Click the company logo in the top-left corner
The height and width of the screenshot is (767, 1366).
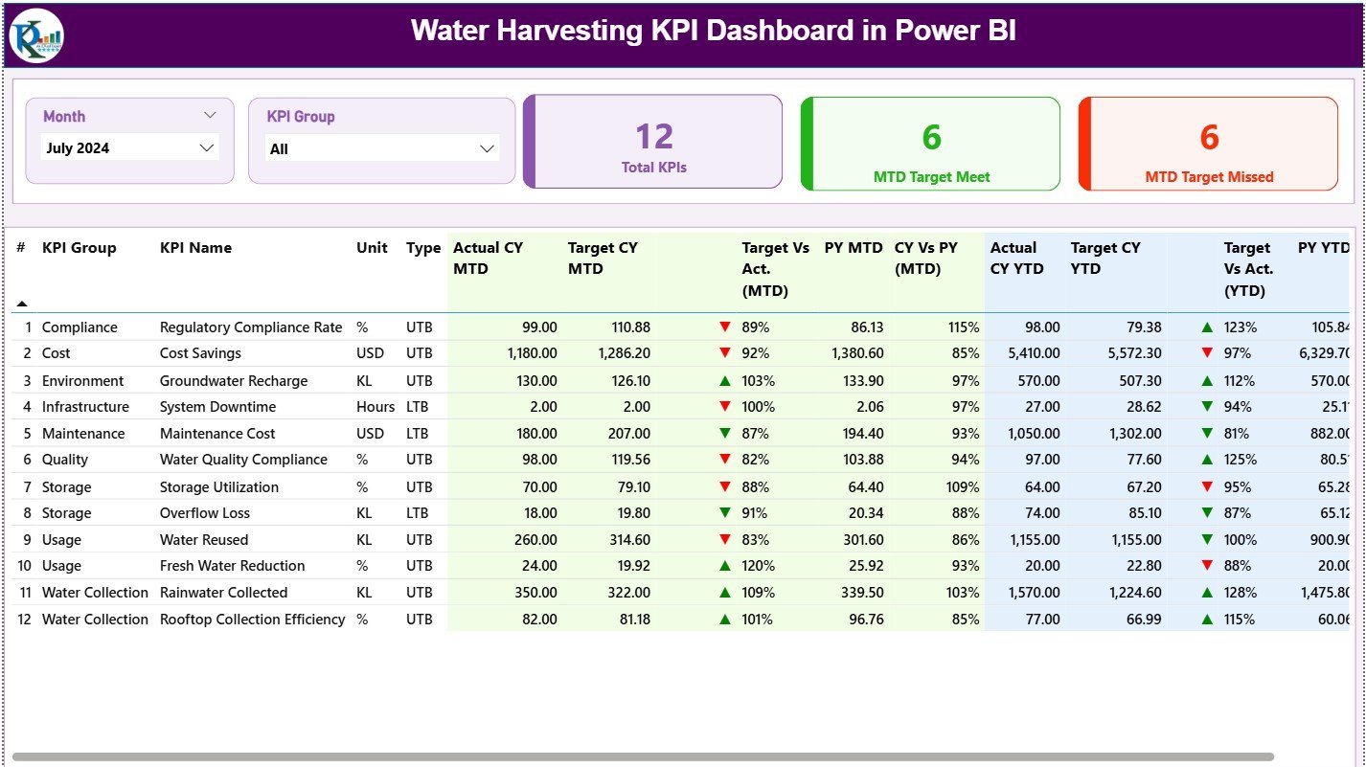click(34, 34)
